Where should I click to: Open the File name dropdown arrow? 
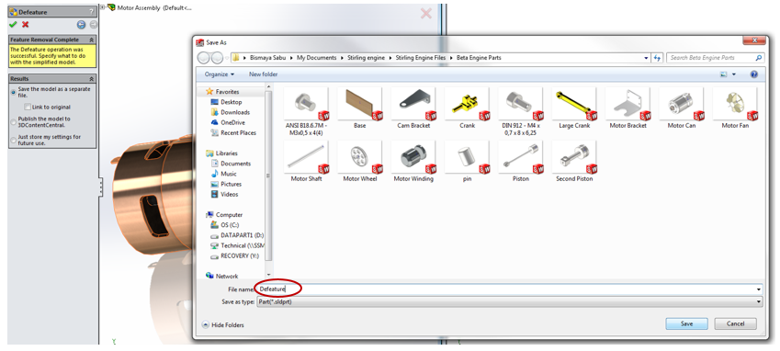759,289
